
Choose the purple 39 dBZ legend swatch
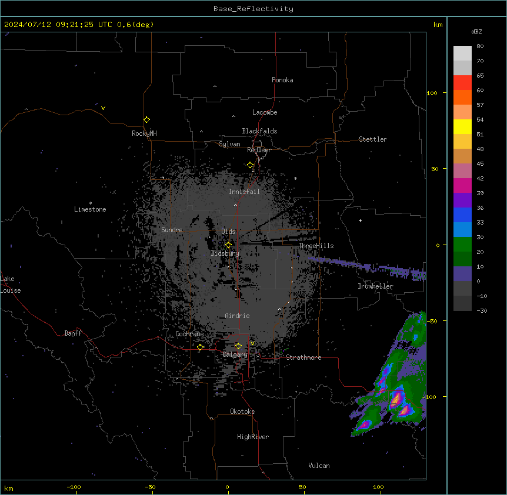(x=462, y=200)
